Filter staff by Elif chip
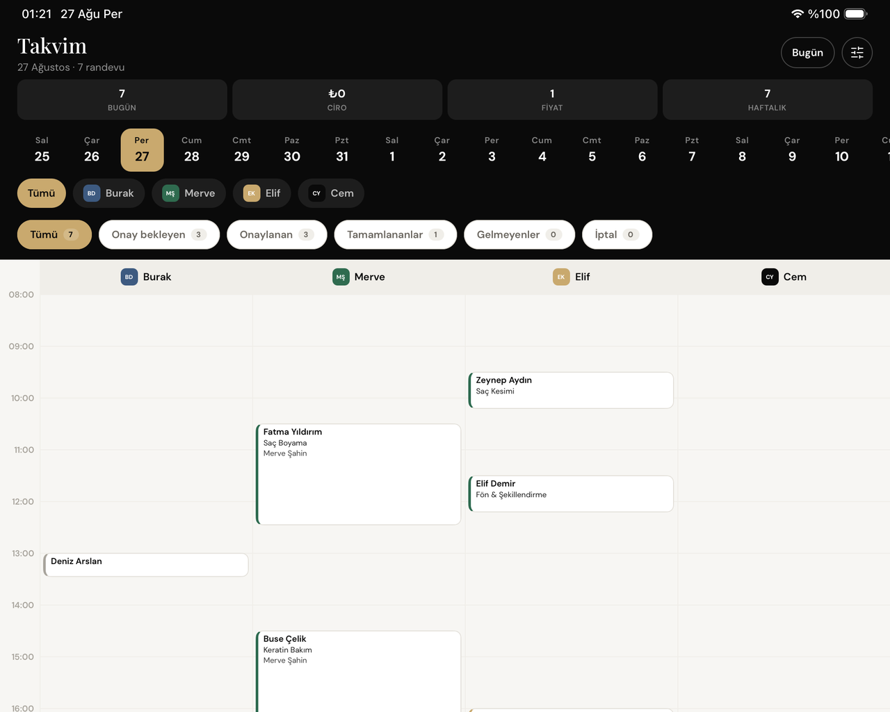 click(x=262, y=193)
